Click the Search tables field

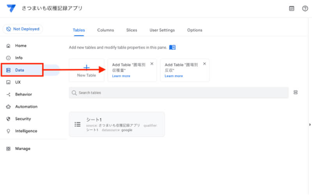pyautogui.click(x=179, y=93)
